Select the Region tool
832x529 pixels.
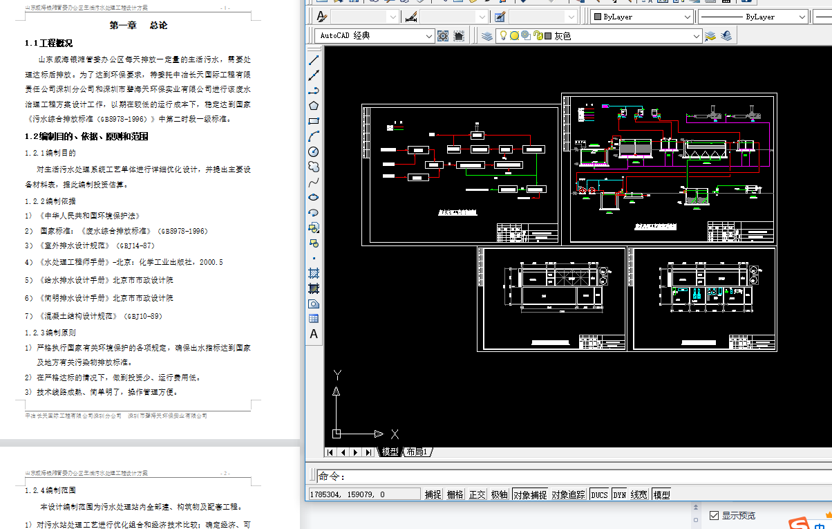click(314, 304)
